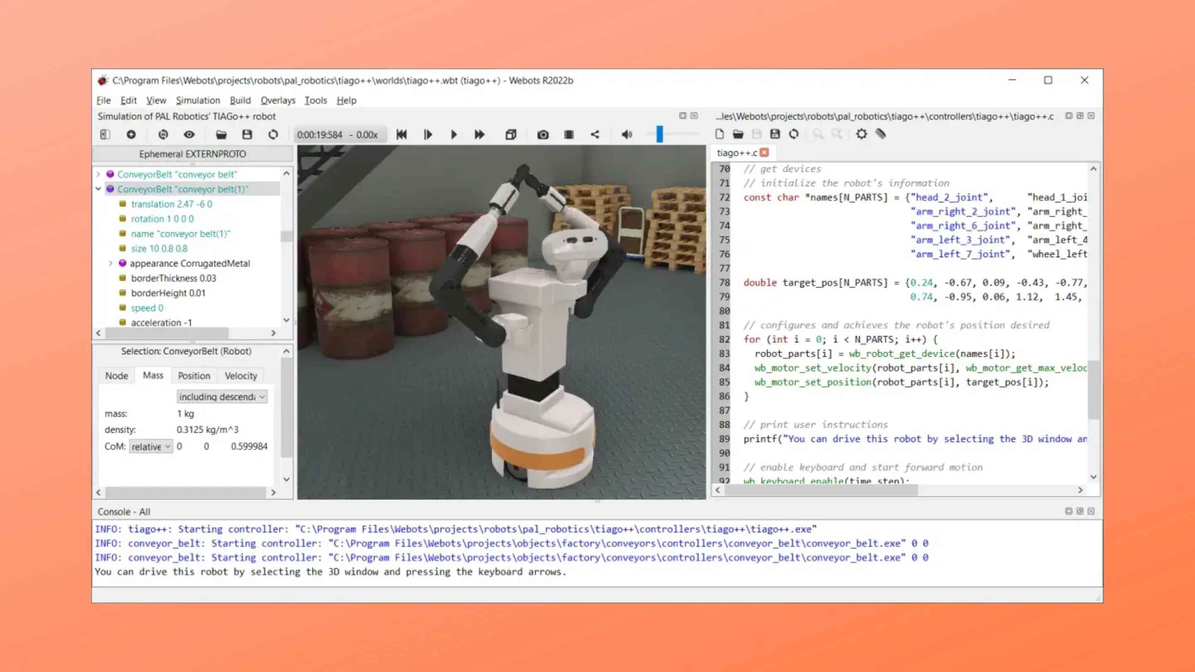Step the simulation one frame
1195x672 pixels.
coord(428,134)
